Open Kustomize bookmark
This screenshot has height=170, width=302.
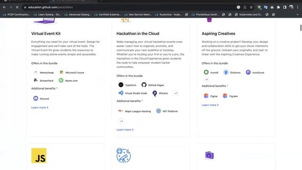tap(168, 15)
